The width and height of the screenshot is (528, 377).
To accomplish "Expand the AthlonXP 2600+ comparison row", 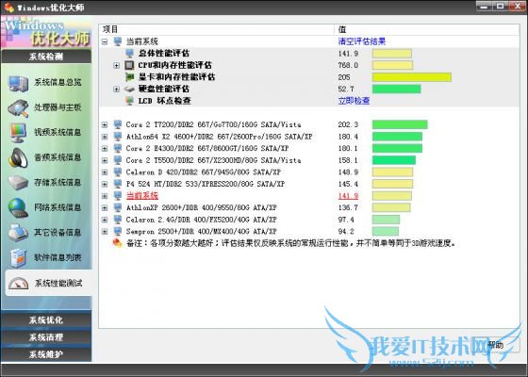I will (105, 207).
